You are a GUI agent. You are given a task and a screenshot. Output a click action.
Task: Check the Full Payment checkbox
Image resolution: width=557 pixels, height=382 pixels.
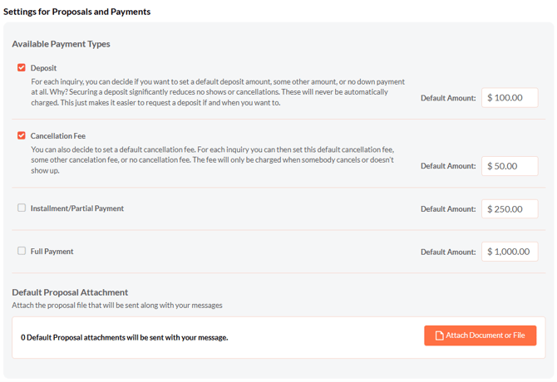pos(22,251)
